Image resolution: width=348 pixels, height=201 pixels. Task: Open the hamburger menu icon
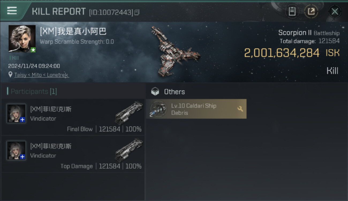coord(12,11)
